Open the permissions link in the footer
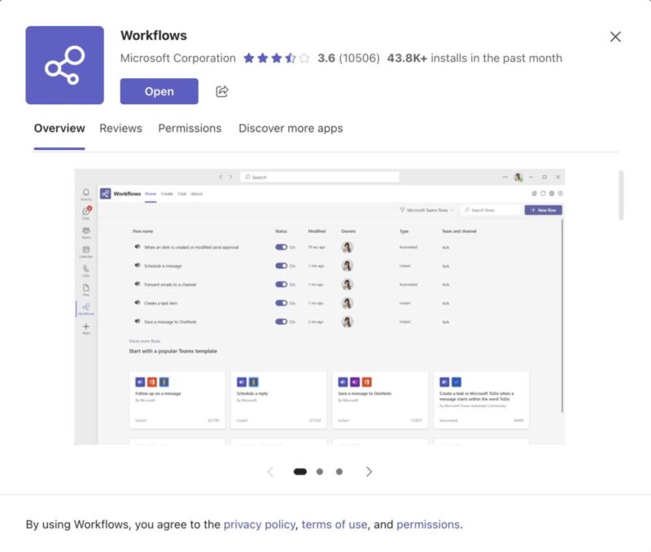 [428, 524]
